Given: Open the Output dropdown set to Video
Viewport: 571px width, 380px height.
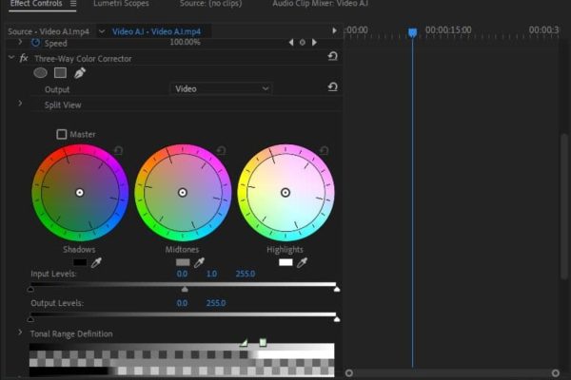Looking at the screenshot, I should [x=222, y=88].
